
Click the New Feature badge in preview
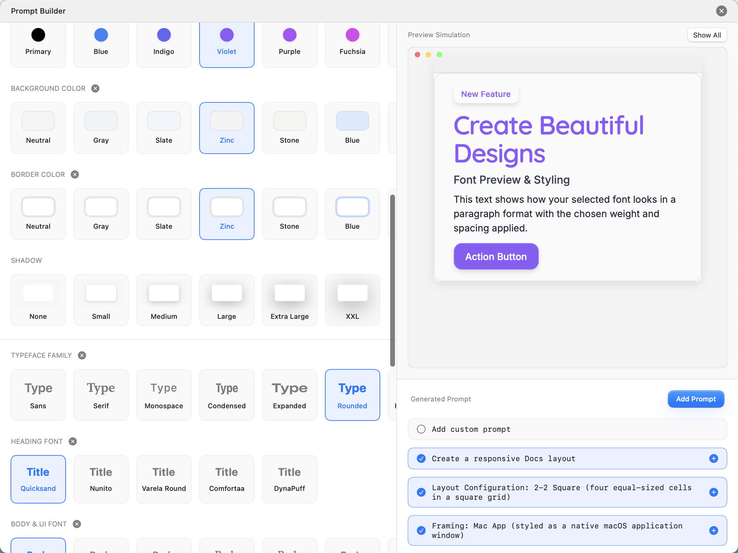click(x=486, y=94)
